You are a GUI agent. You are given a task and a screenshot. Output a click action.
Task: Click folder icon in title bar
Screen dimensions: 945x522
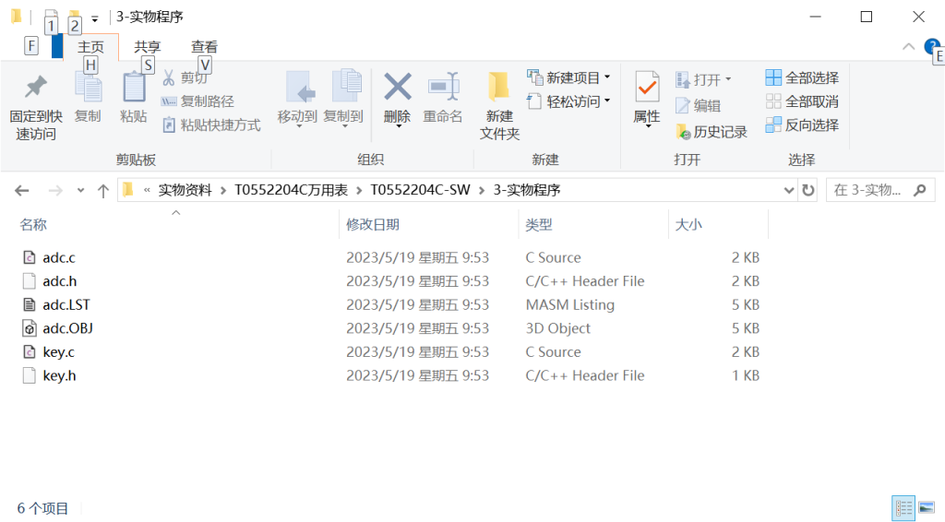[x=17, y=17]
